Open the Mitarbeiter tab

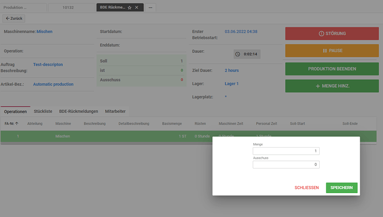pos(115,112)
